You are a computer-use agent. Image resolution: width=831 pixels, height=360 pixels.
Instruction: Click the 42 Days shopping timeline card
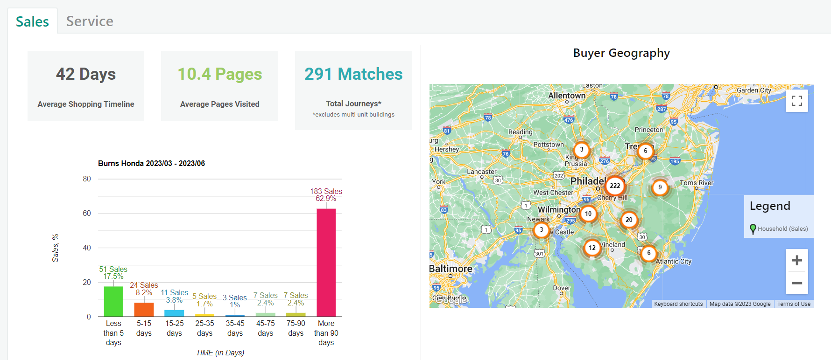86,86
